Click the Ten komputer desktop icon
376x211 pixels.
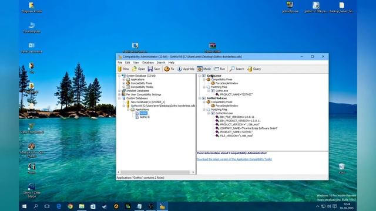point(32,28)
